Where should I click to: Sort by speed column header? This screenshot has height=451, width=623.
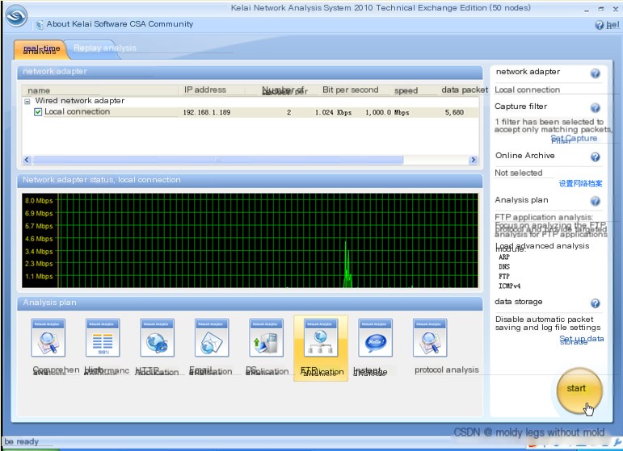point(406,91)
